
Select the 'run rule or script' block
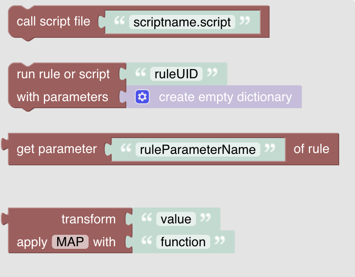(x=63, y=74)
